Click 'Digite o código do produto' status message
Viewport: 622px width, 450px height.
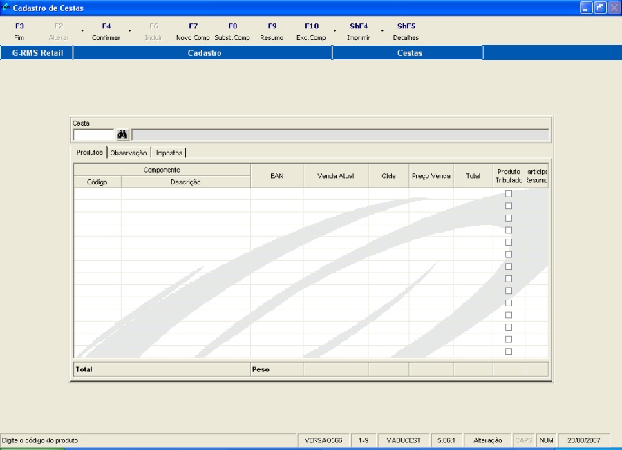click(40, 440)
